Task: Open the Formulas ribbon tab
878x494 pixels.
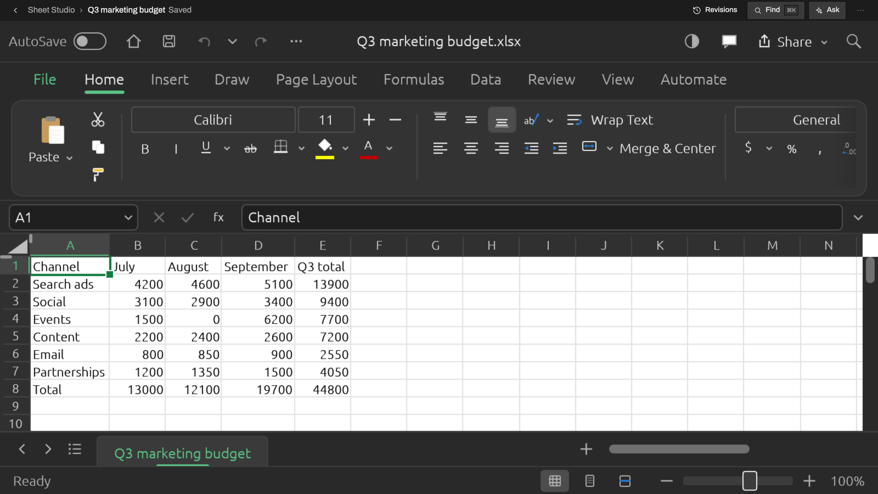Action: [x=414, y=79]
